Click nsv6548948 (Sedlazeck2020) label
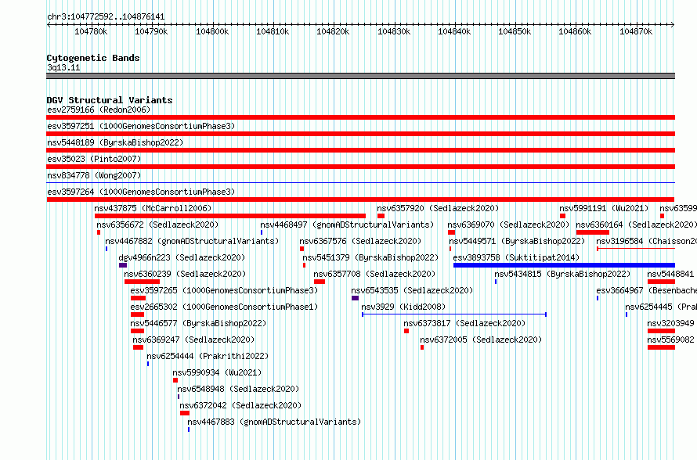Screen dimensions: 697x460 pyautogui.click(x=238, y=389)
